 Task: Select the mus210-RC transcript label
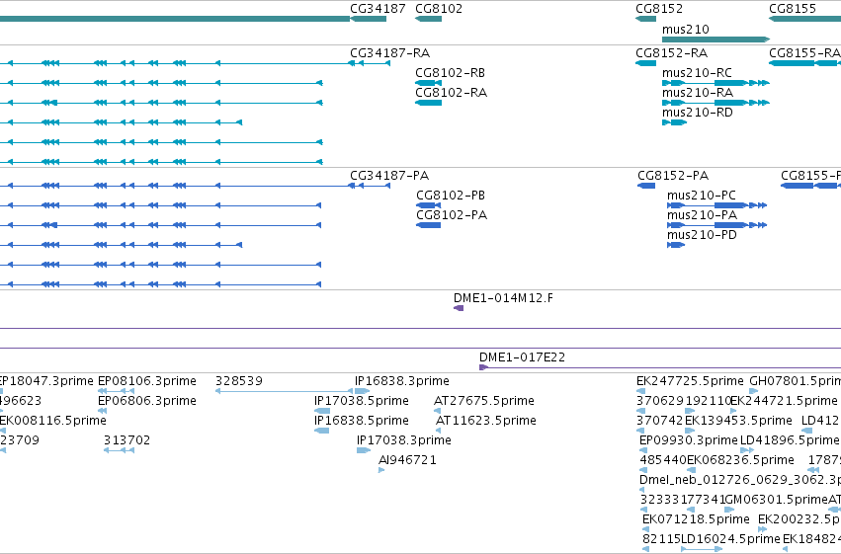tap(697, 73)
